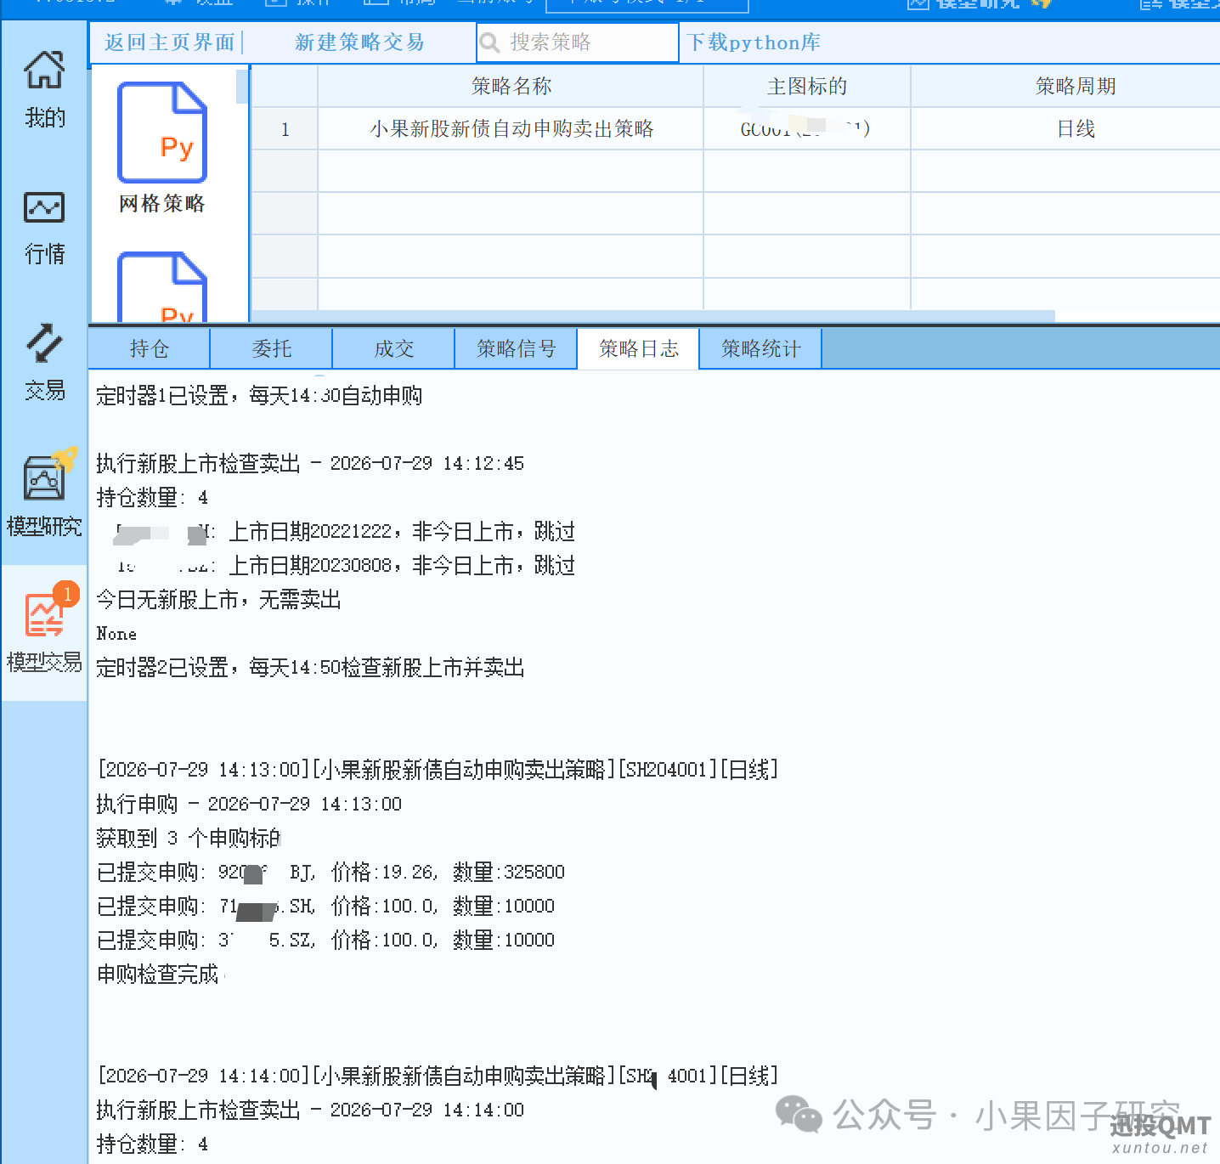Click 新建策略交易 button
Image resolution: width=1220 pixels, height=1164 pixels.
tap(359, 42)
